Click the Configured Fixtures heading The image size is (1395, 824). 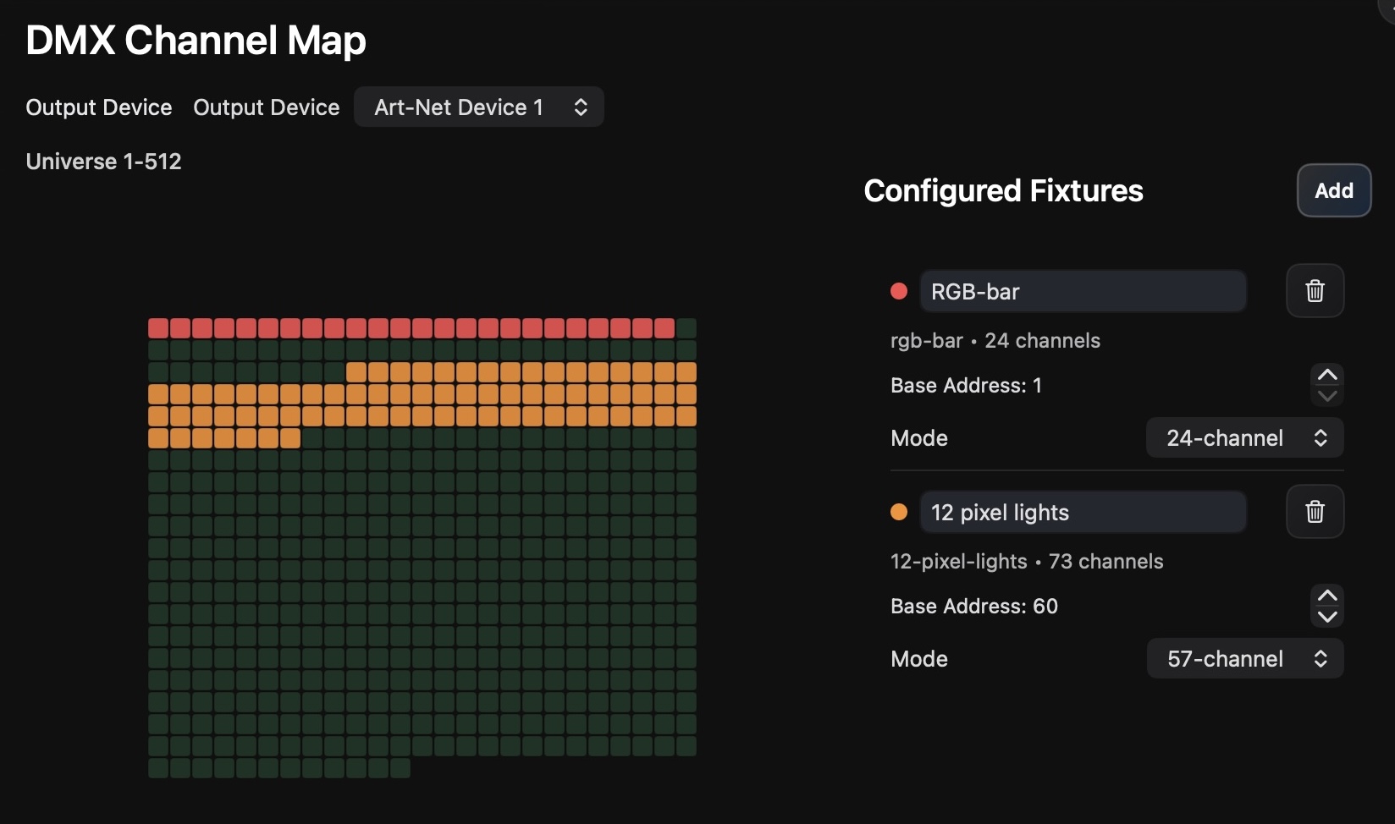coord(1003,190)
